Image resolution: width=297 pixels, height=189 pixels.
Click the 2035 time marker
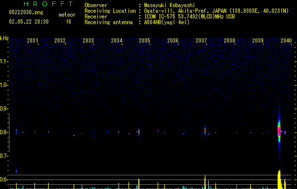coord(144,41)
